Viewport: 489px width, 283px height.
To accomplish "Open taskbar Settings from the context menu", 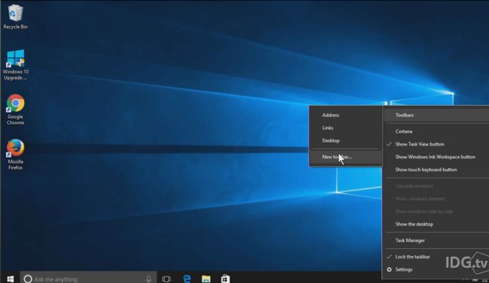I will click(x=436, y=269).
